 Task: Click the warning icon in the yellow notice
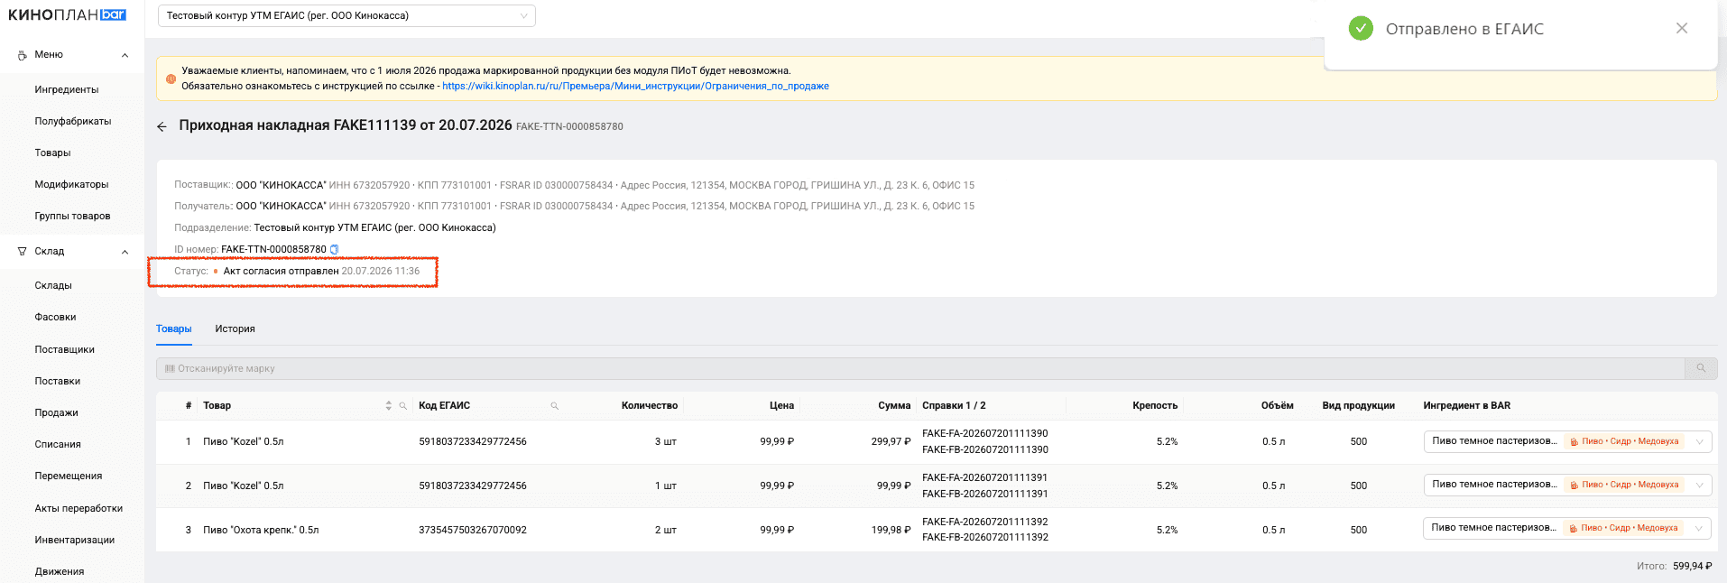pos(171,79)
